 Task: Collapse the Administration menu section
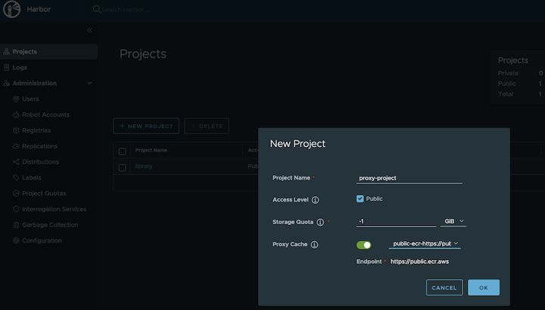(89, 83)
